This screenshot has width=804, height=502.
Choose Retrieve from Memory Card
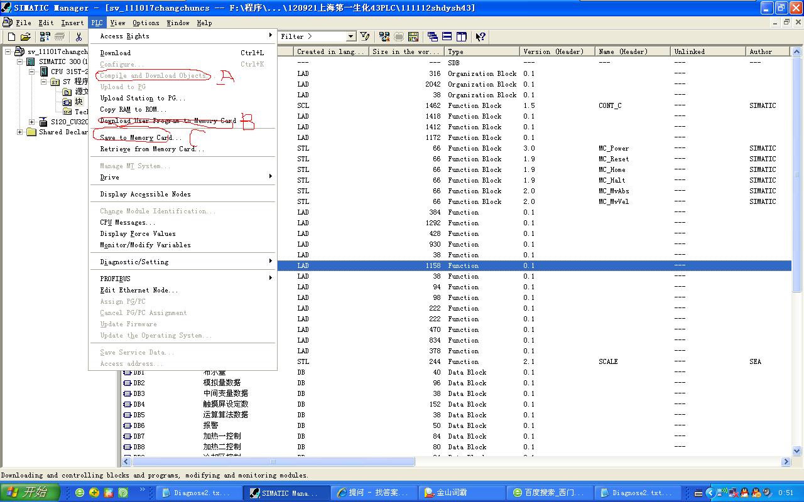pos(182,149)
